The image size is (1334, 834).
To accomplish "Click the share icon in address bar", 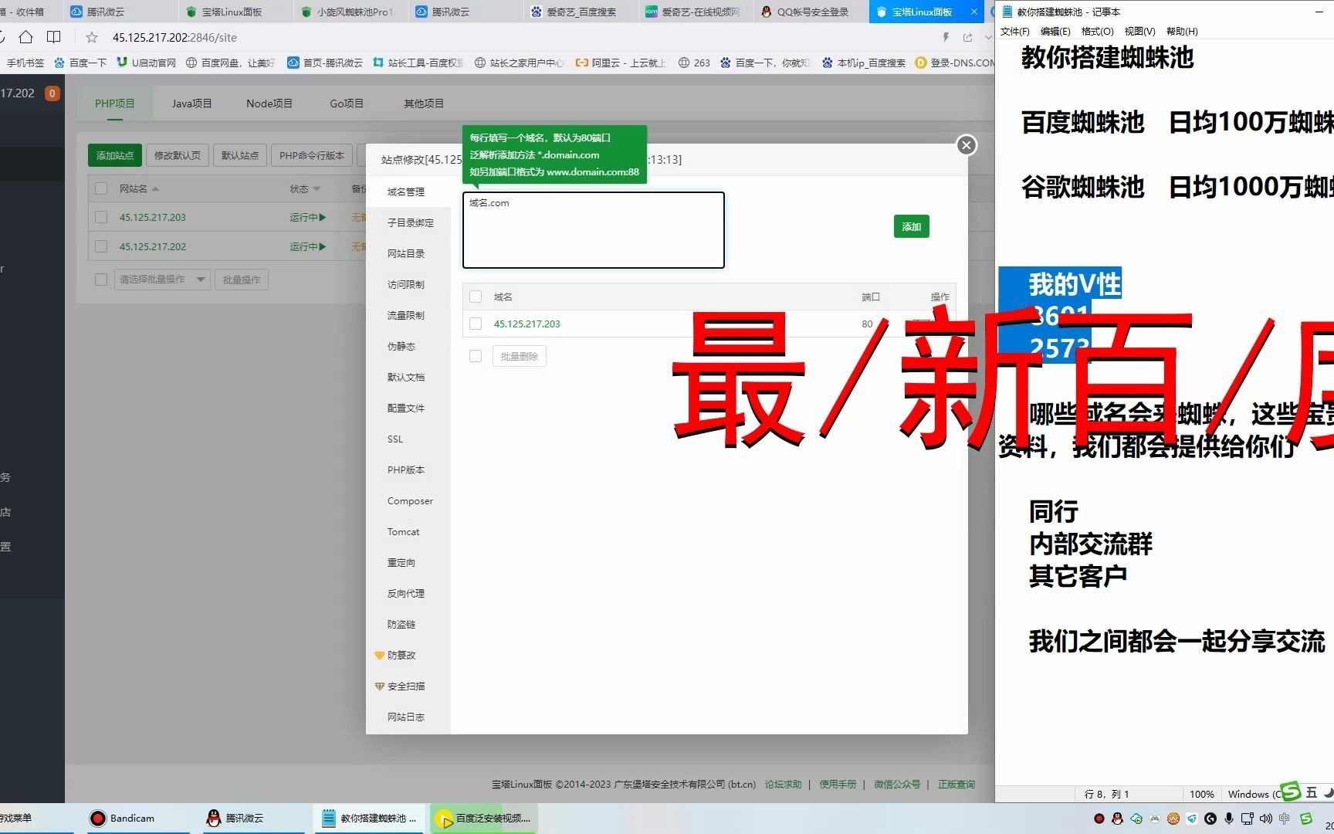I will click(967, 37).
